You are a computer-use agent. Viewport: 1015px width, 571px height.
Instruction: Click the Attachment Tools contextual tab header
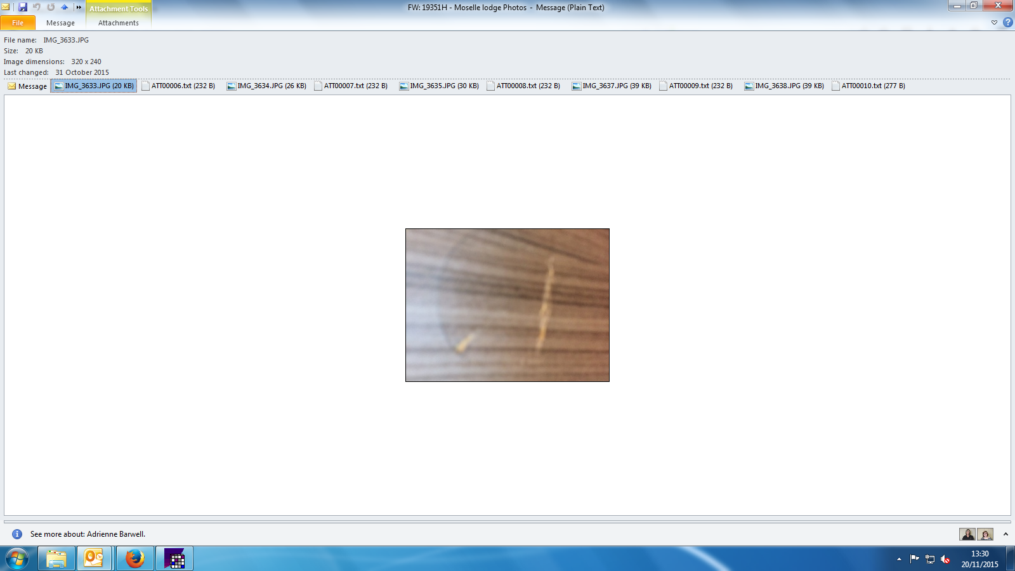click(119, 9)
